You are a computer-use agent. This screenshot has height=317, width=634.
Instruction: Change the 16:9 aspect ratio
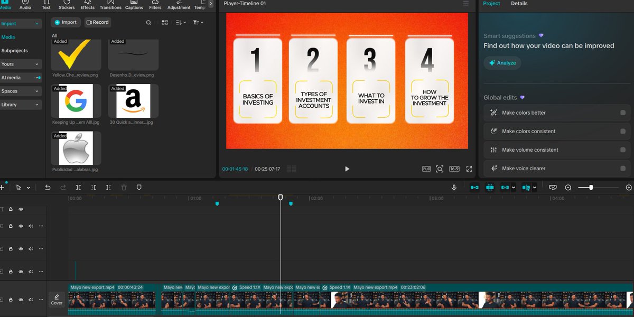tap(454, 169)
